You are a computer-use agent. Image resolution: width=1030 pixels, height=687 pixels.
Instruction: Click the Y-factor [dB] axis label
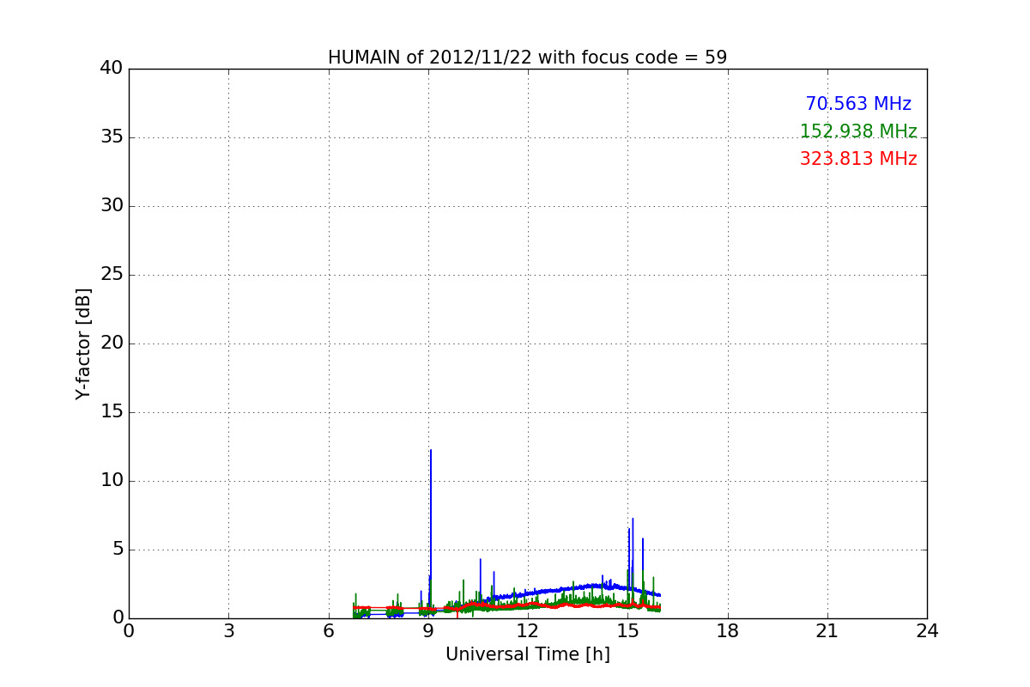83,343
